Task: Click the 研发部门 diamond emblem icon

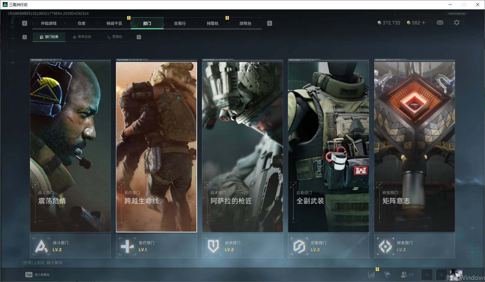Action: click(385, 246)
